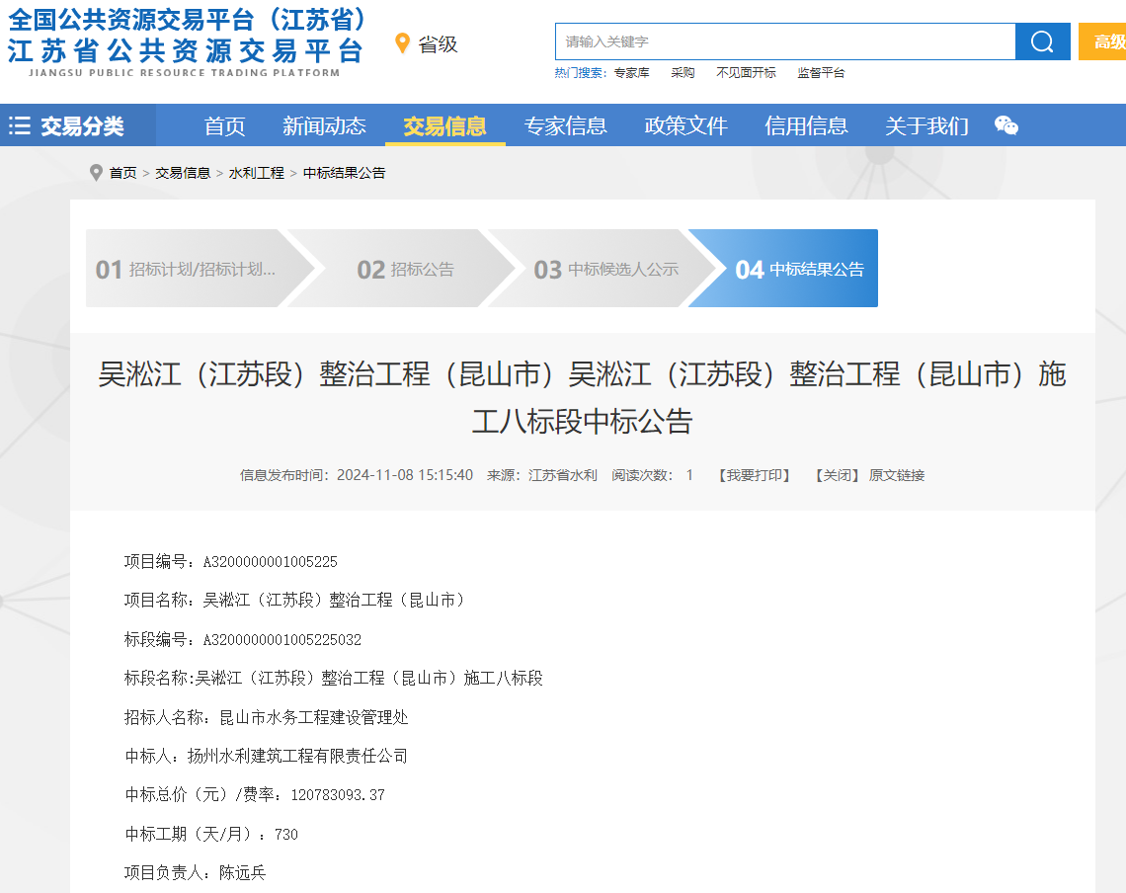Click the 中标工期 730 line
Screen dimensions: 1126x893
pyautogui.click(x=211, y=834)
